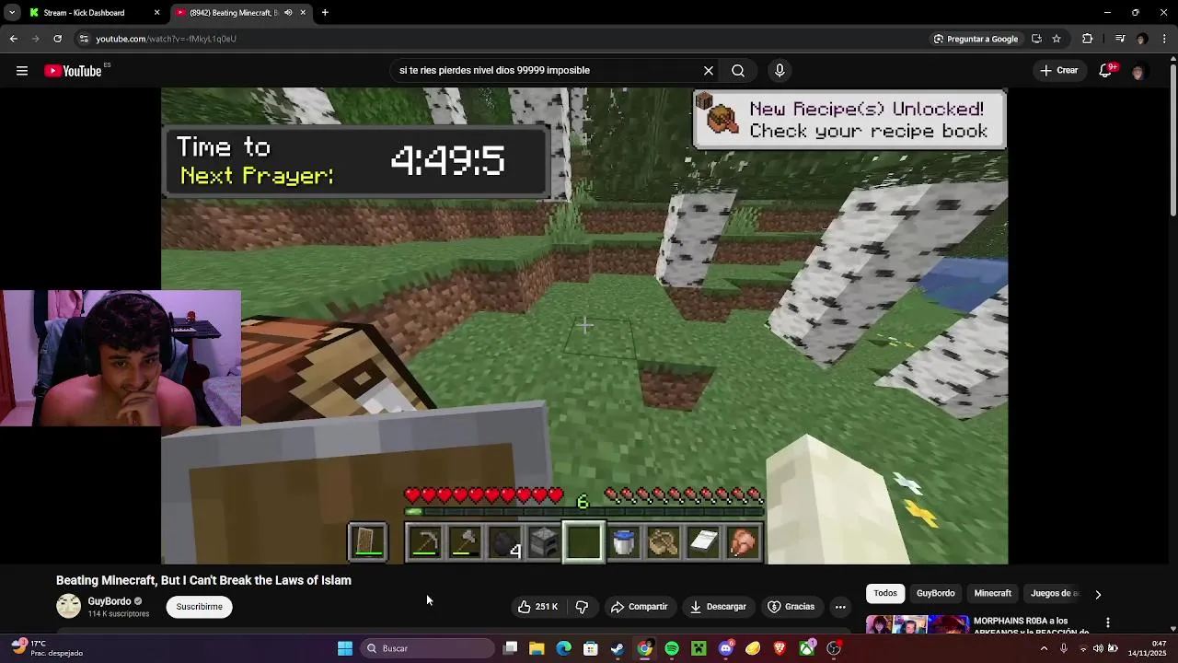Dislike the video with thumbs down

[582, 607]
